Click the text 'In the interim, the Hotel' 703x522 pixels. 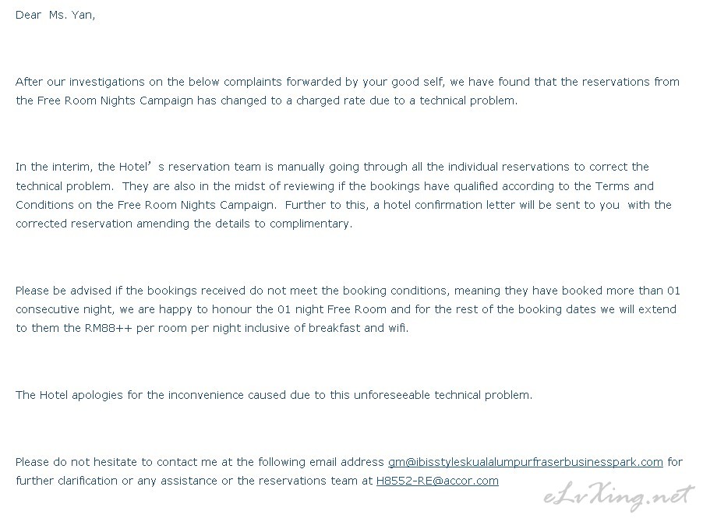(x=83, y=167)
